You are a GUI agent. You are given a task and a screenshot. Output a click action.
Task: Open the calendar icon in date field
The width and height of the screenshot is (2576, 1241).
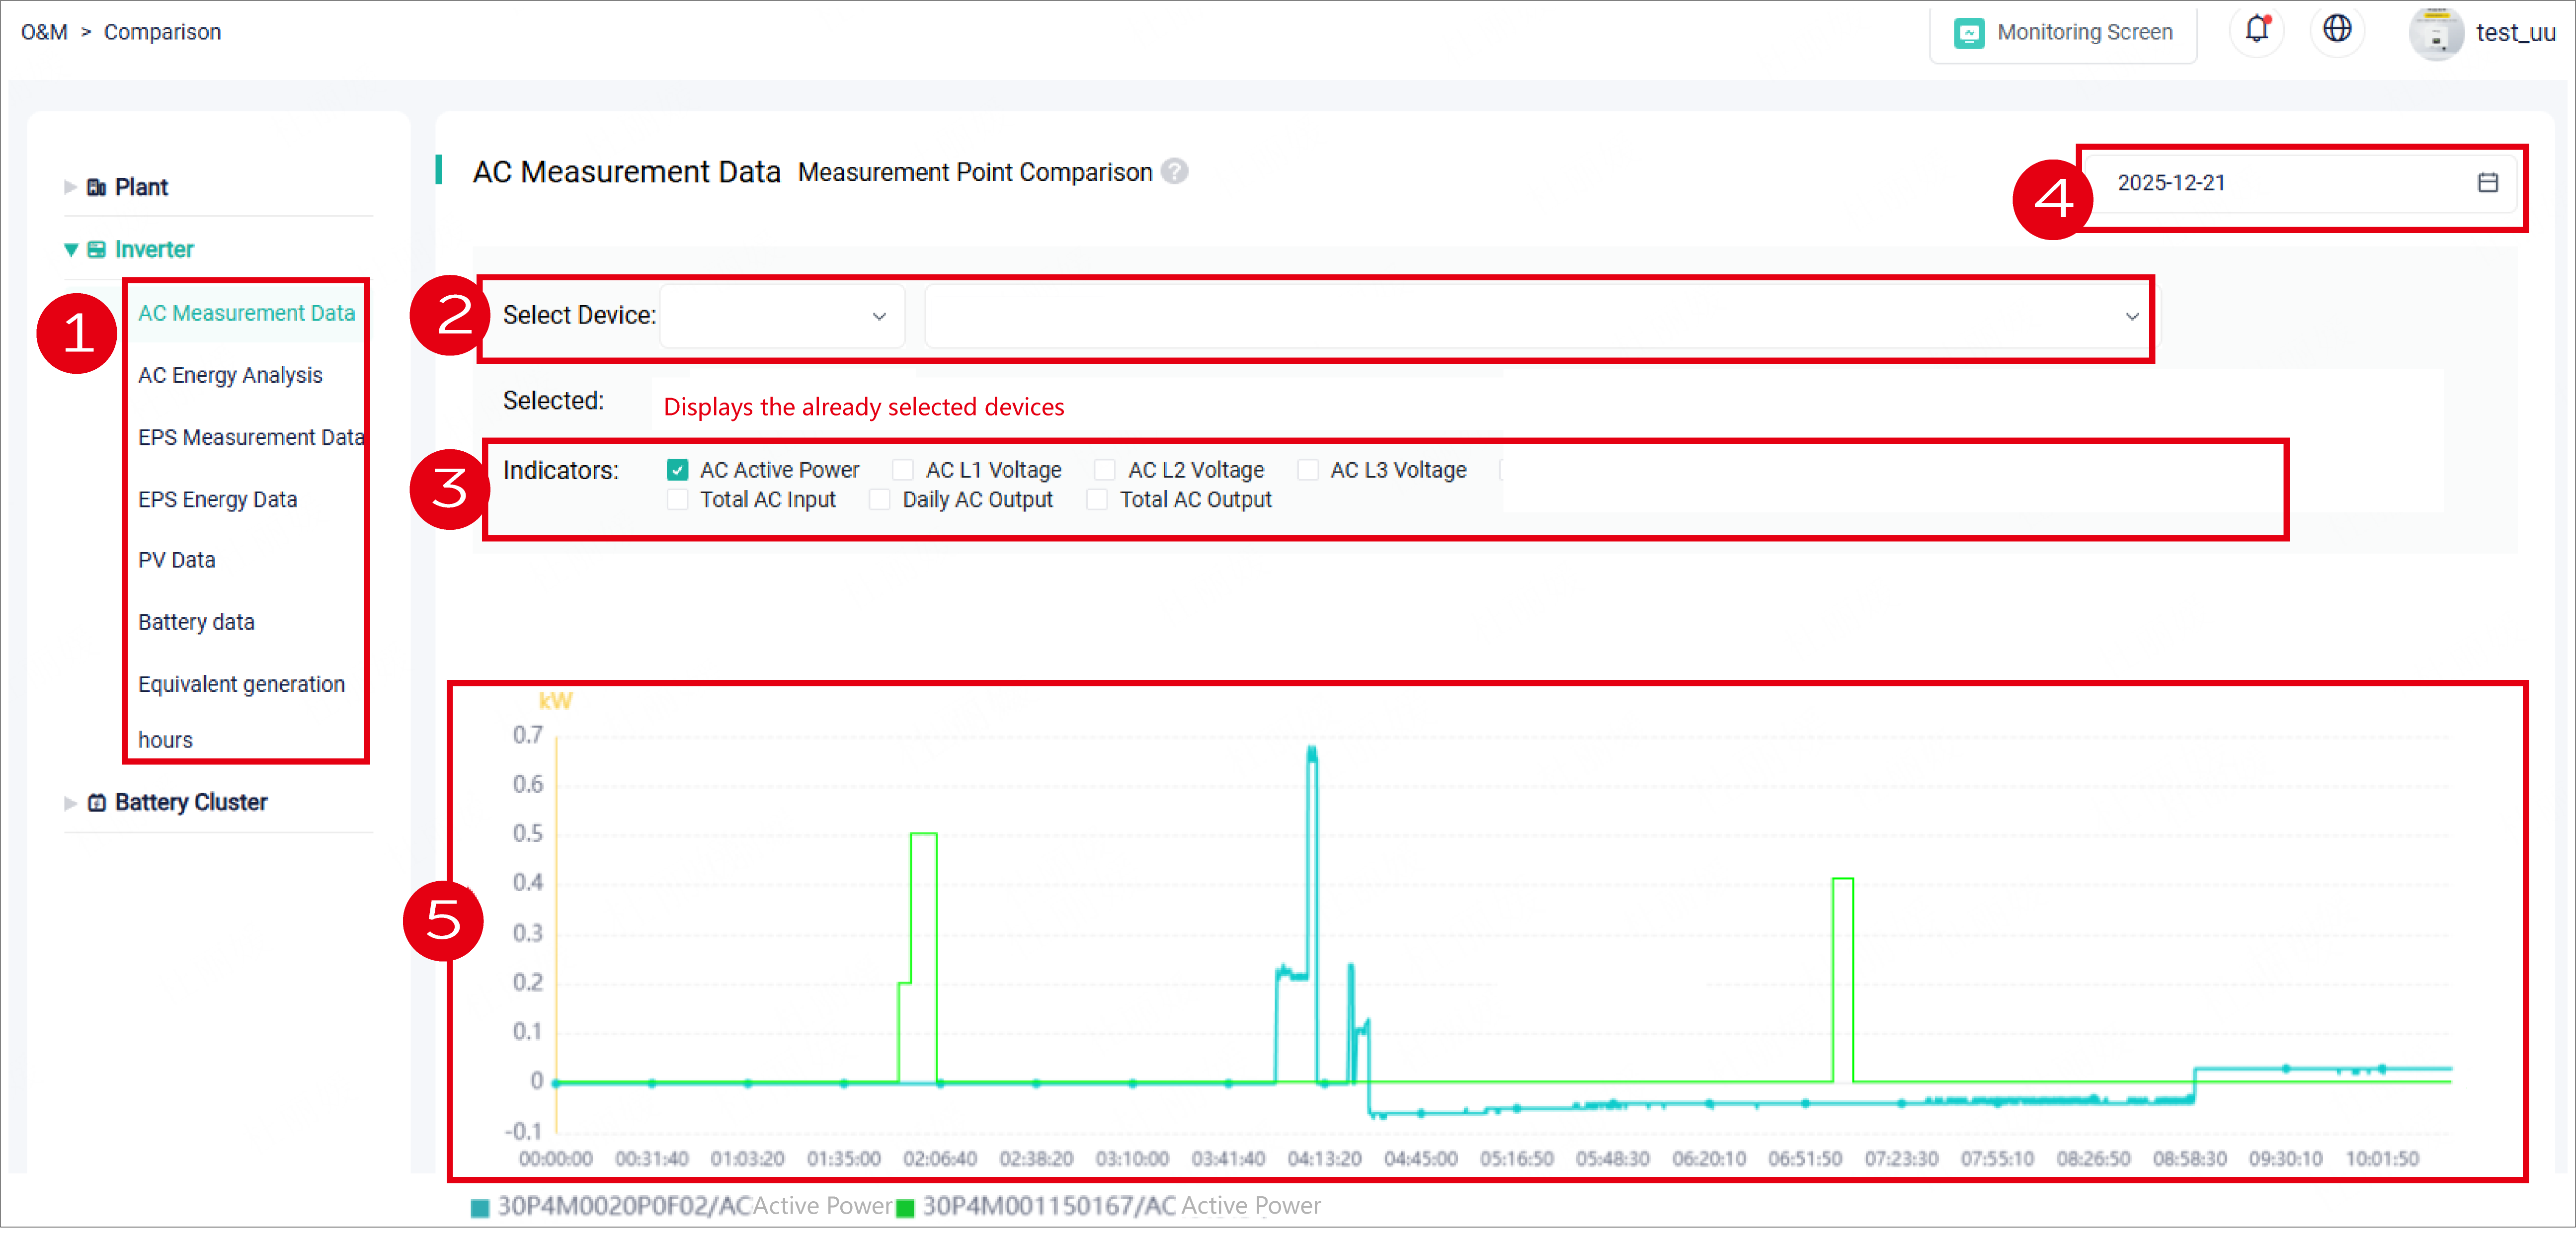[2487, 183]
